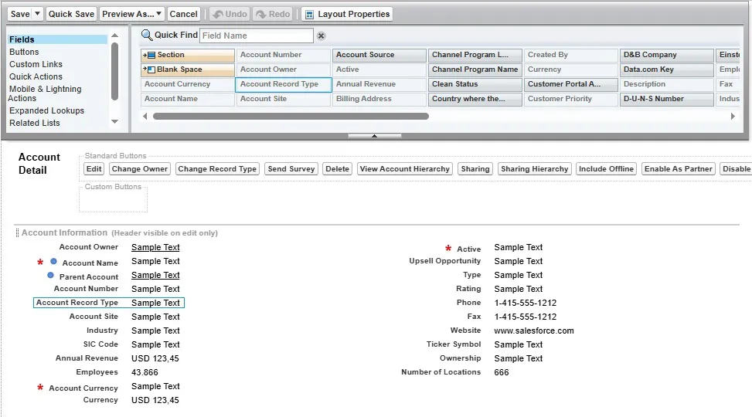
Task: Collapse the palette with the up arrow handle
Action: tap(375, 136)
